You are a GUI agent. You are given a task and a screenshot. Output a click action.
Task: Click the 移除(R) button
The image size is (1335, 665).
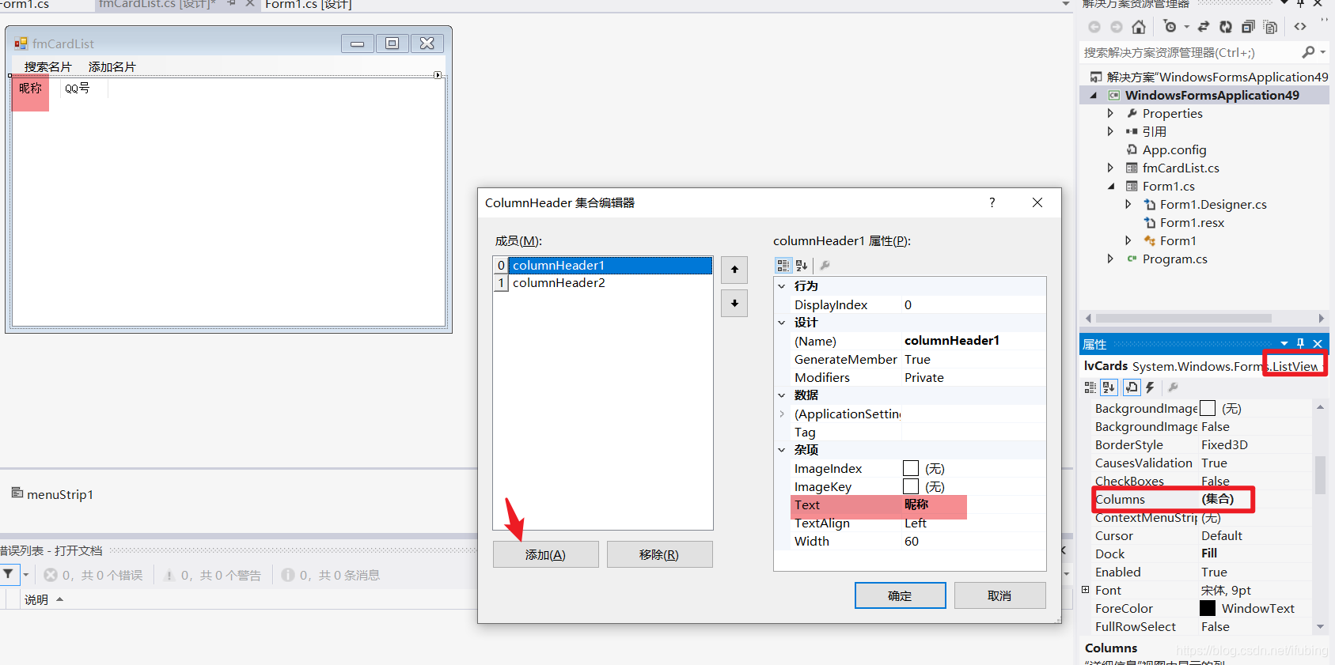[659, 554]
